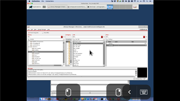Click the right mouse button overlay
Image resolution: width=180 pixels, height=101 pixels.
coord(118,92)
